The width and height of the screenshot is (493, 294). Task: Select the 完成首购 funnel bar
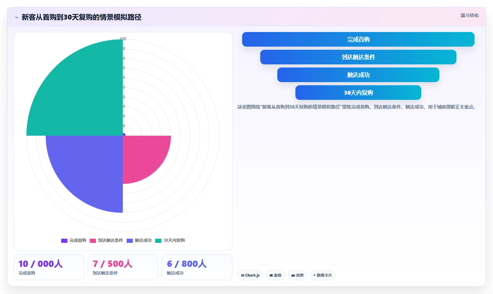point(358,39)
